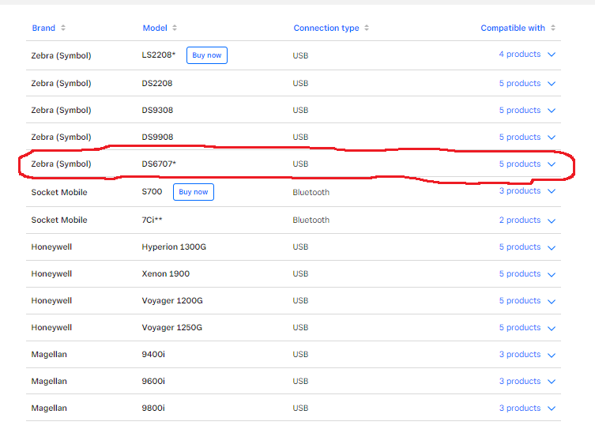
Task: Expand compatible products for Magellan 9400i
Action: 552,356
